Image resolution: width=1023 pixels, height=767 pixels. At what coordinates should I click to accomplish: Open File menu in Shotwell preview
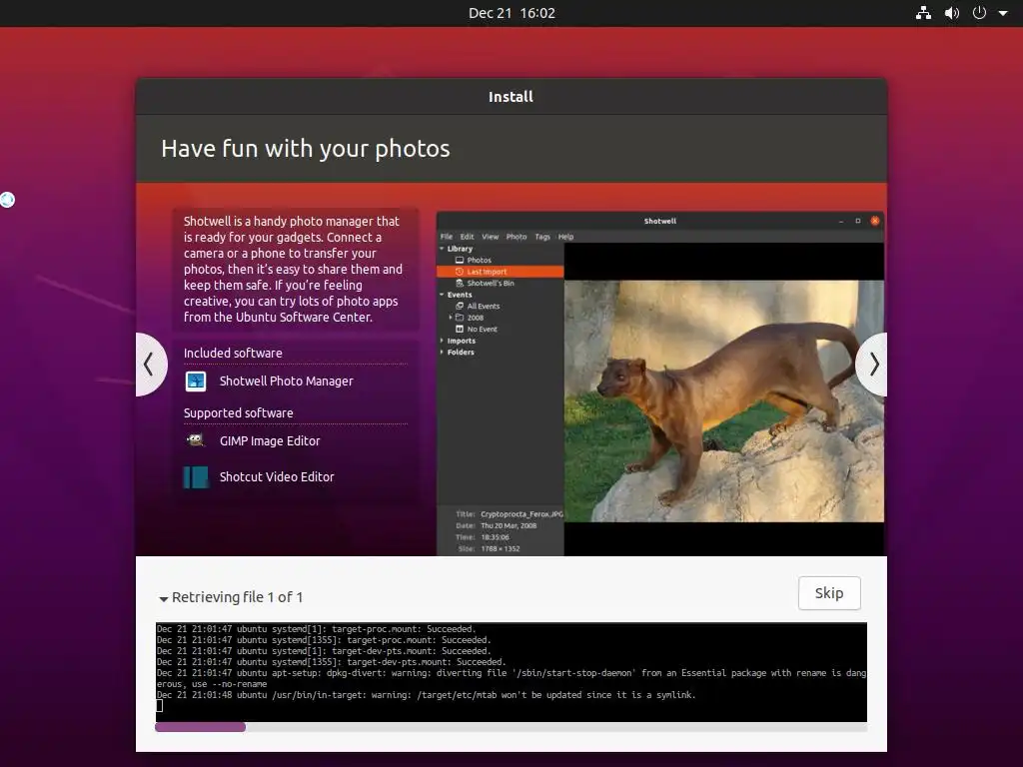click(x=447, y=237)
